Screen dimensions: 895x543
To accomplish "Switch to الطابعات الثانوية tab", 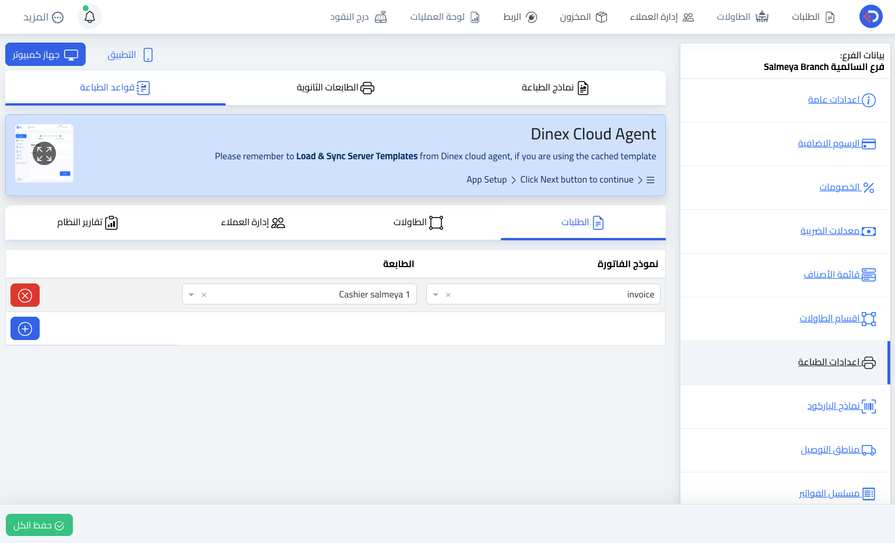I will pyautogui.click(x=335, y=87).
